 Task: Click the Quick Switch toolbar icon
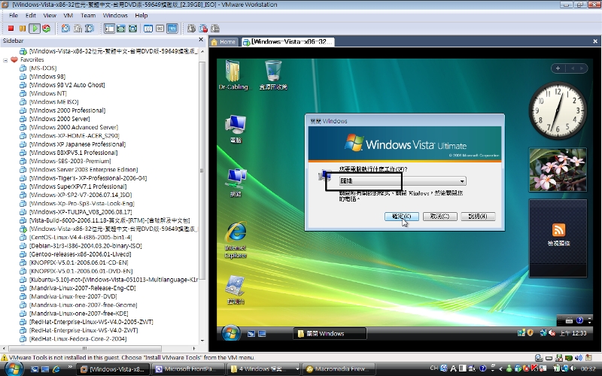[121, 29]
